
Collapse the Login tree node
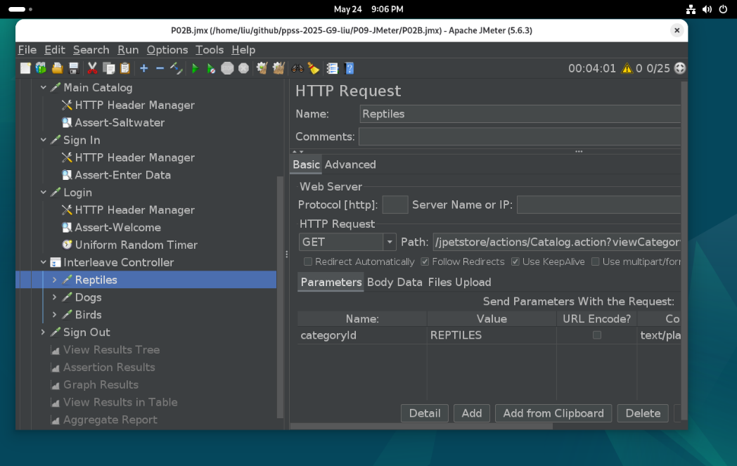[43, 193]
